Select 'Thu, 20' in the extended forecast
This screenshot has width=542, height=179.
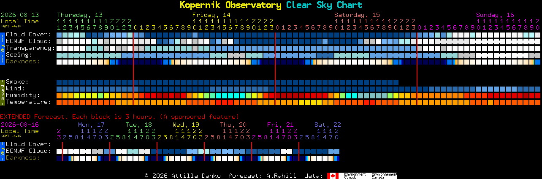(x=233, y=125)
